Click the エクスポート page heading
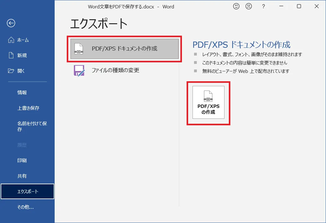 (99, 24)
